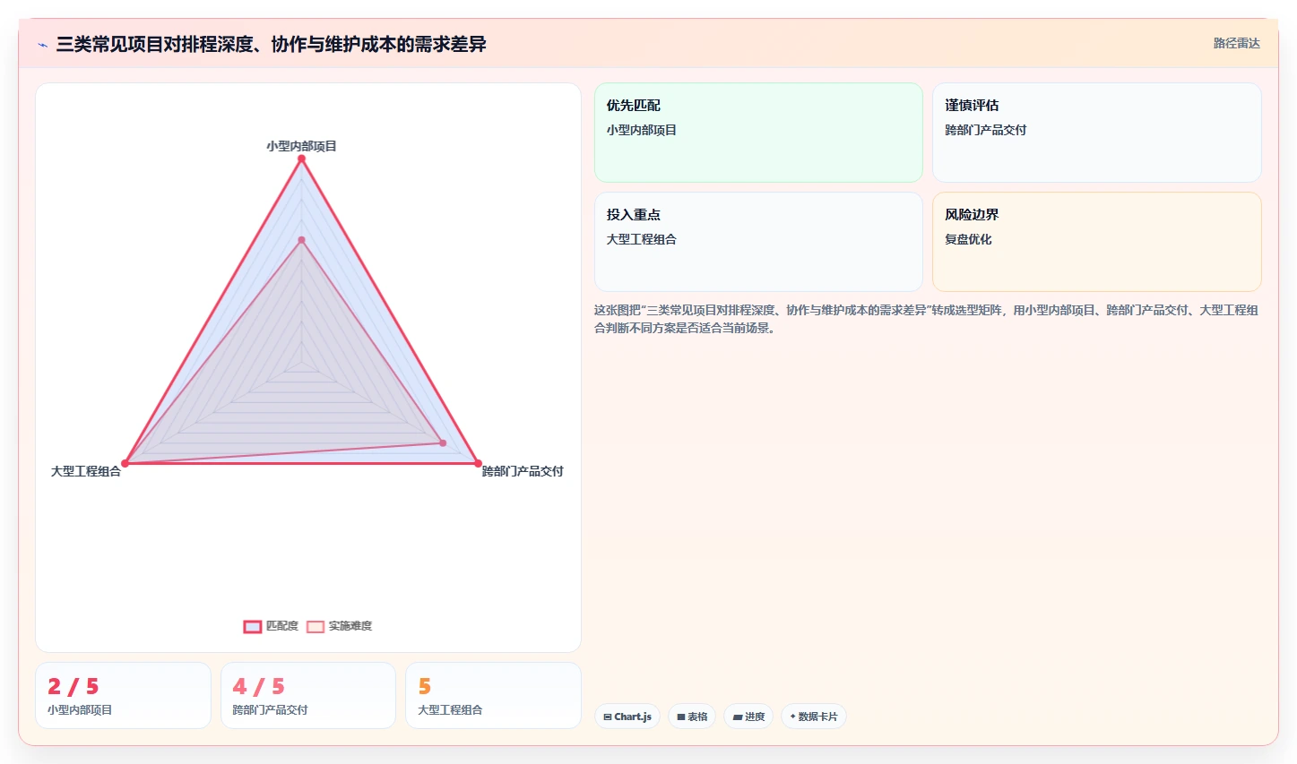The image size is (1297, 764).
Task: Click the 表格 tag chip
Action: (692, 717)
